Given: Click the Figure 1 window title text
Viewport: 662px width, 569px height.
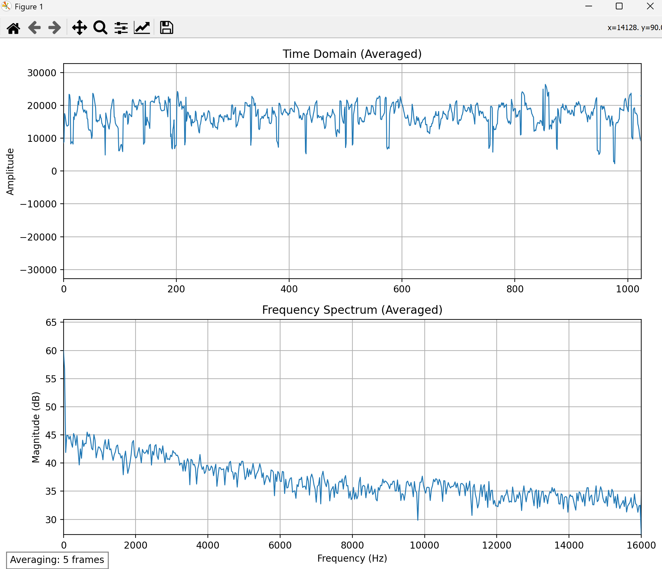Looking at the screenshot, I should coord(28,6).
